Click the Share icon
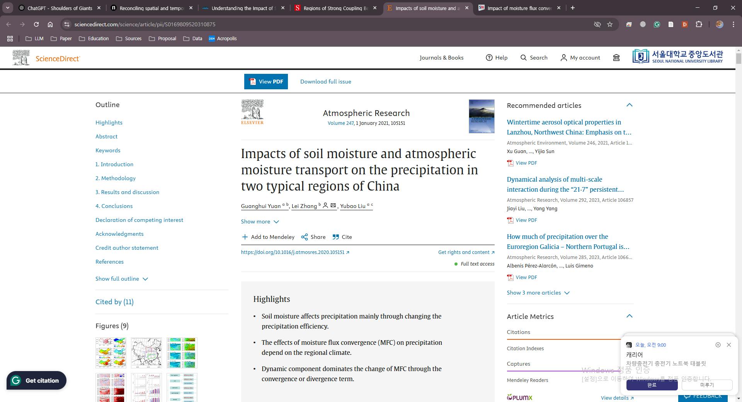Viewport: 742px width, 402px height. pos(305,237)
